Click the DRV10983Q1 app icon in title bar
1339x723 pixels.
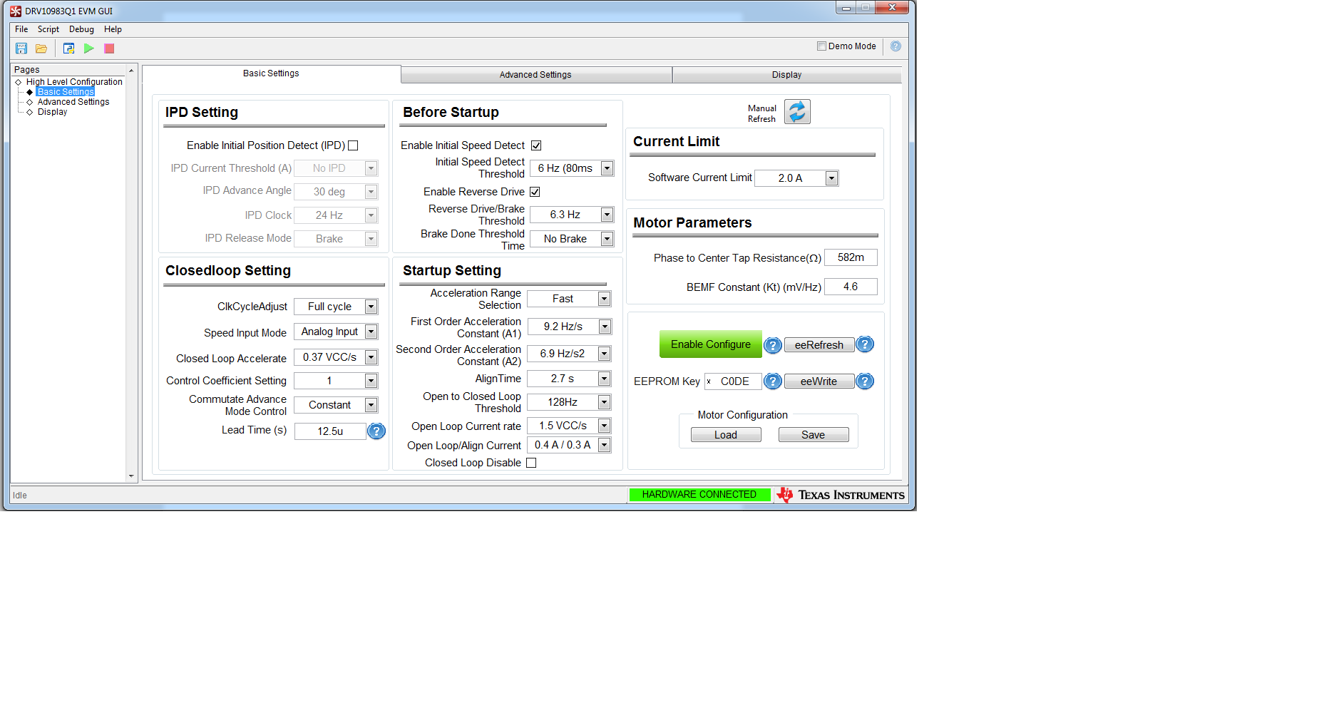point(16,11)
